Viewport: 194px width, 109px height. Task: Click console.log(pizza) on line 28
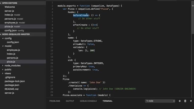point(85,89)
